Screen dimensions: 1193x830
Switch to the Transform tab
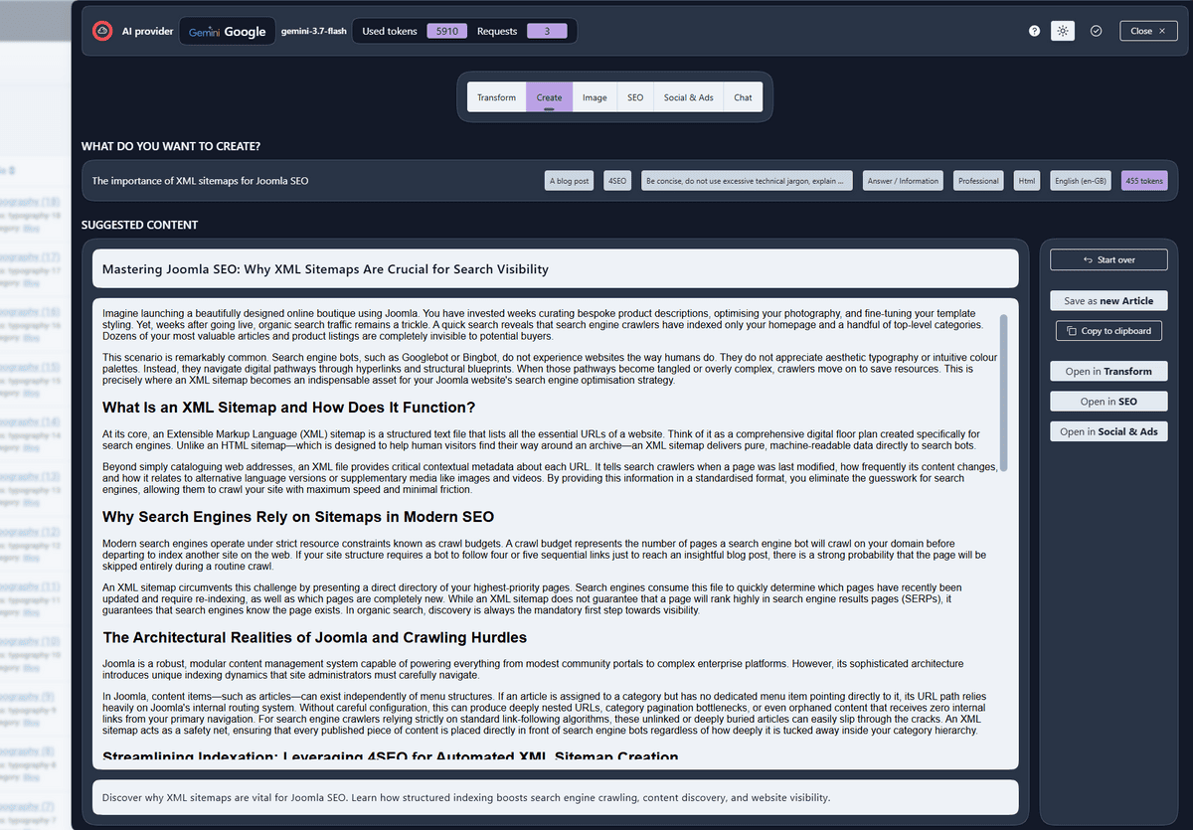496,97
